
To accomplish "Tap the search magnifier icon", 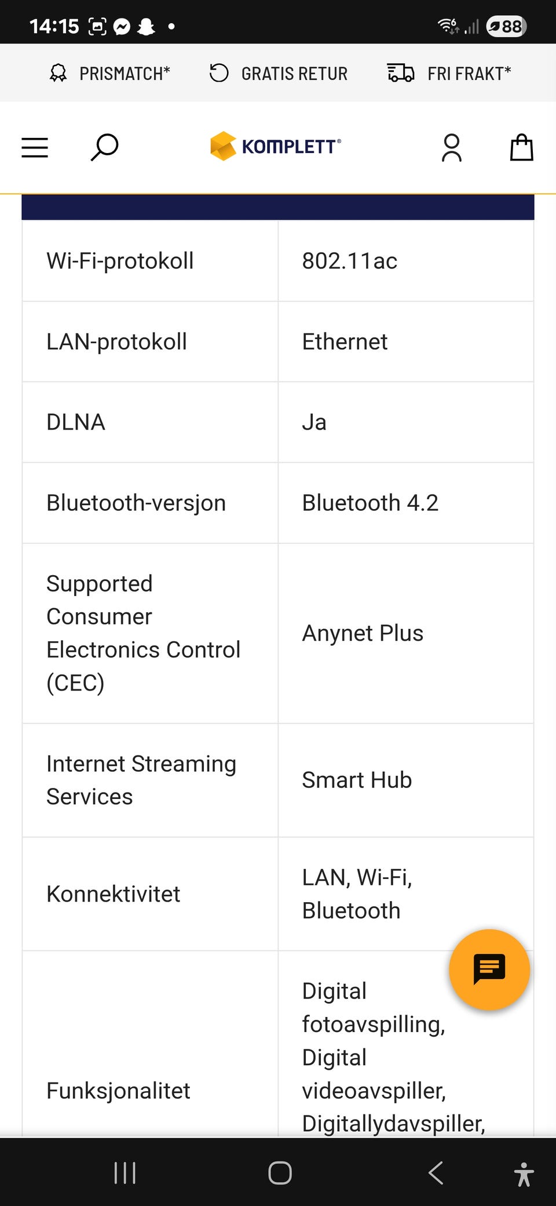I will [x=105, y=147].
